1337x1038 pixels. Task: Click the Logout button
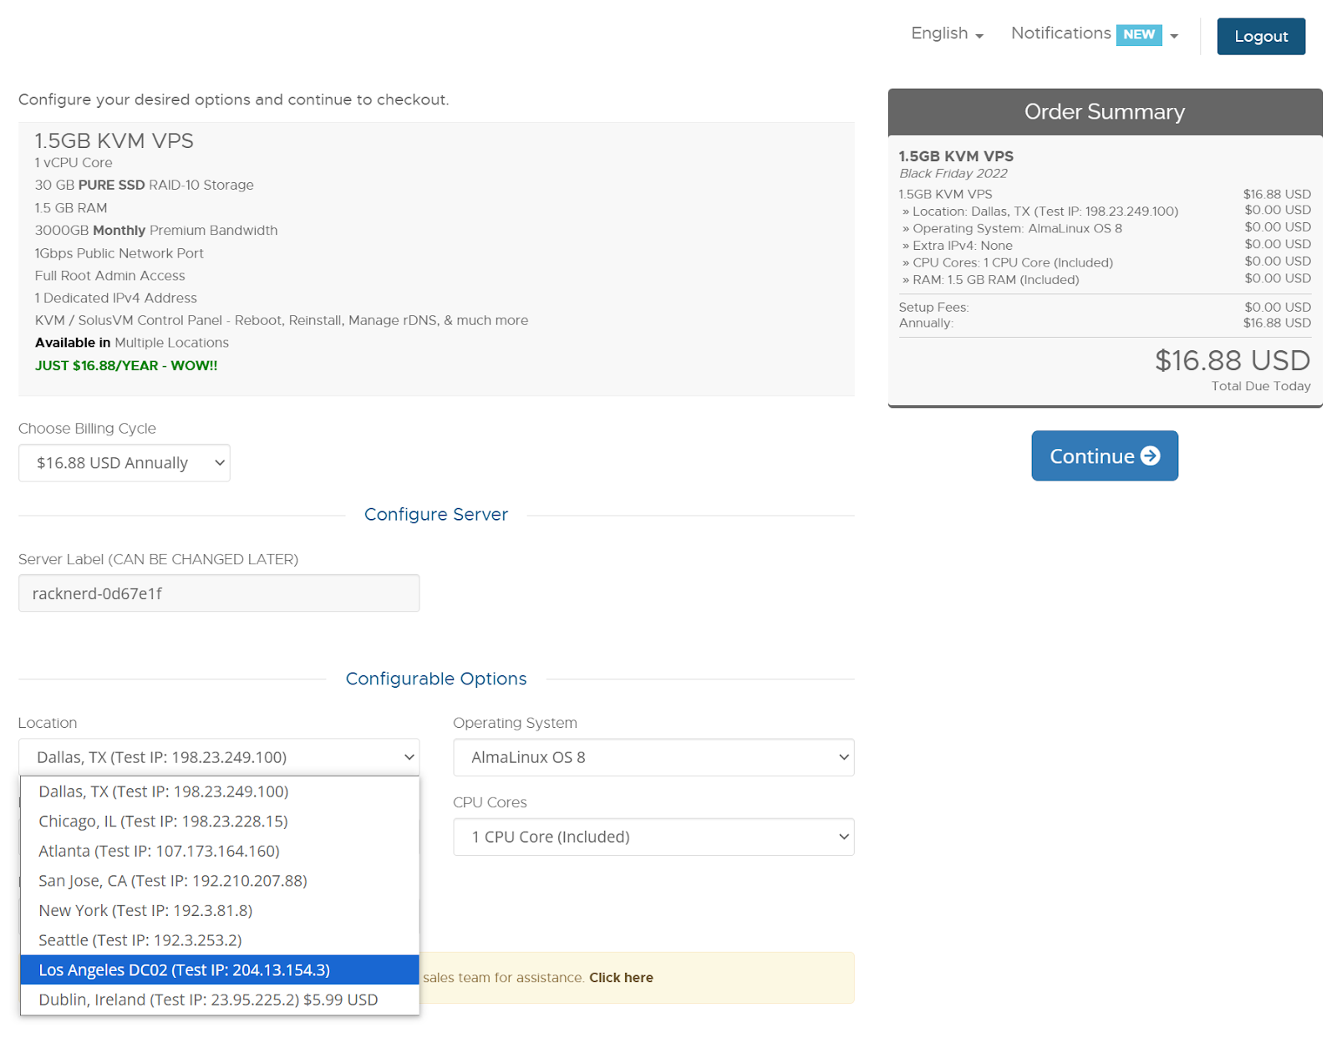coord(1260,36)
